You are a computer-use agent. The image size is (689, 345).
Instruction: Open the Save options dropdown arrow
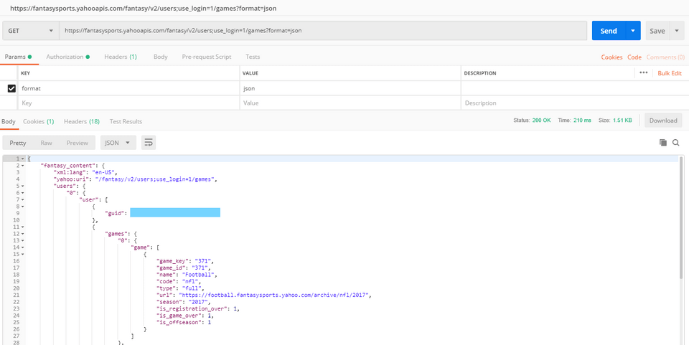click(676, 31)
